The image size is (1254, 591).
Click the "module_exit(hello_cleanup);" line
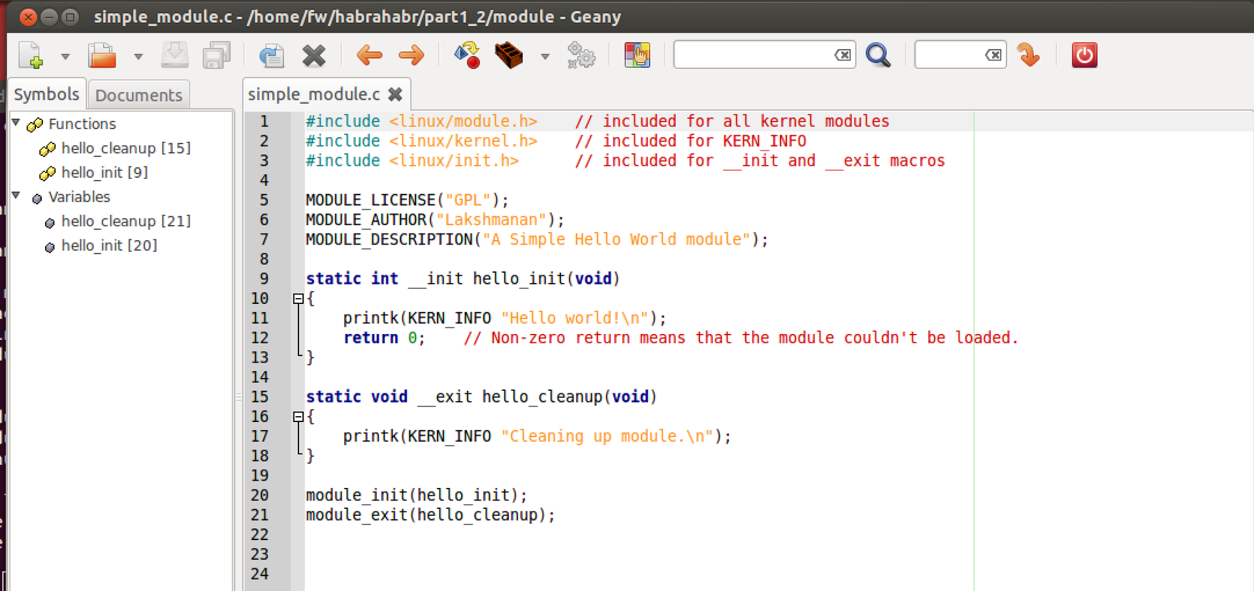[x=430, y=515]
